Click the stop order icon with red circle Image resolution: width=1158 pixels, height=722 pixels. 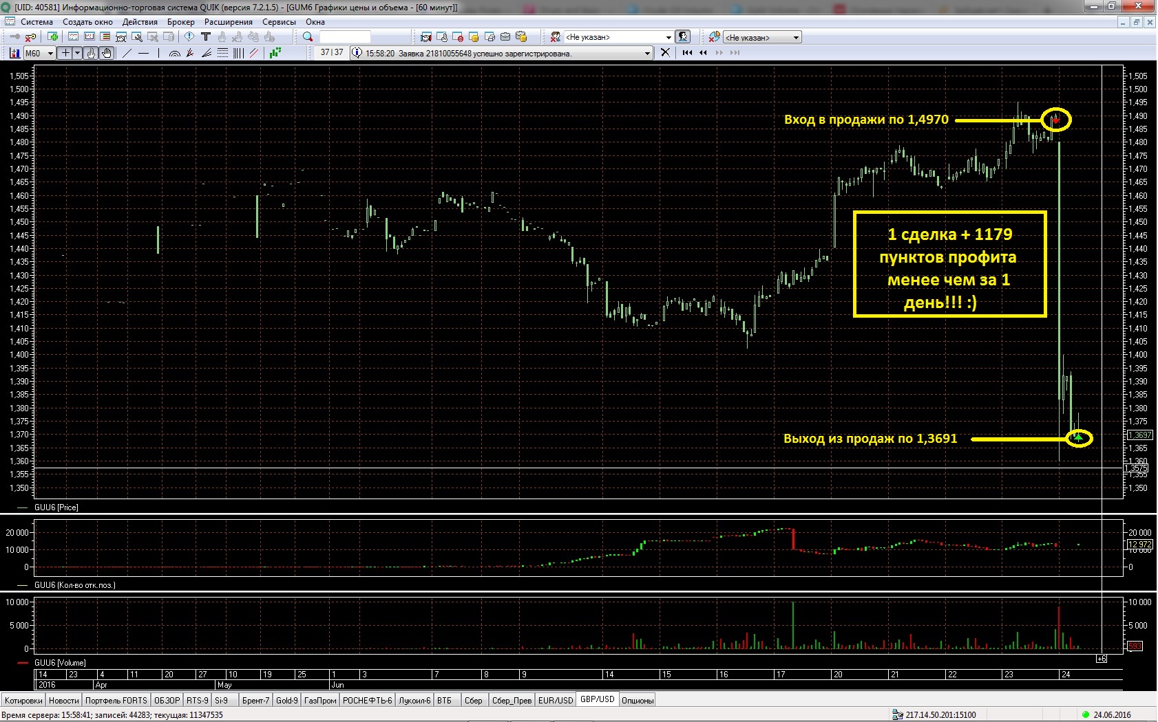coord(458,37)
